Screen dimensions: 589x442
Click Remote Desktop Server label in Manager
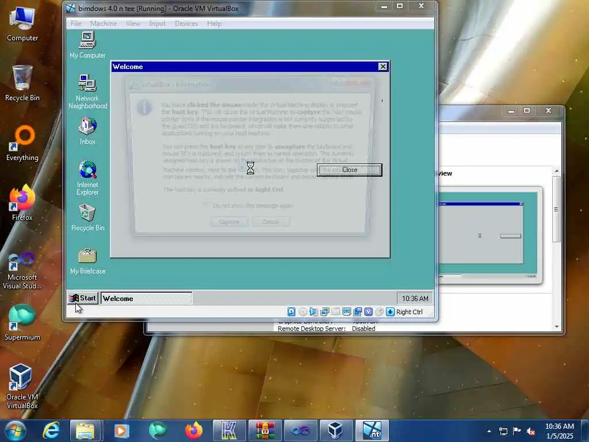pyautogui.click(x=311, y=329)
